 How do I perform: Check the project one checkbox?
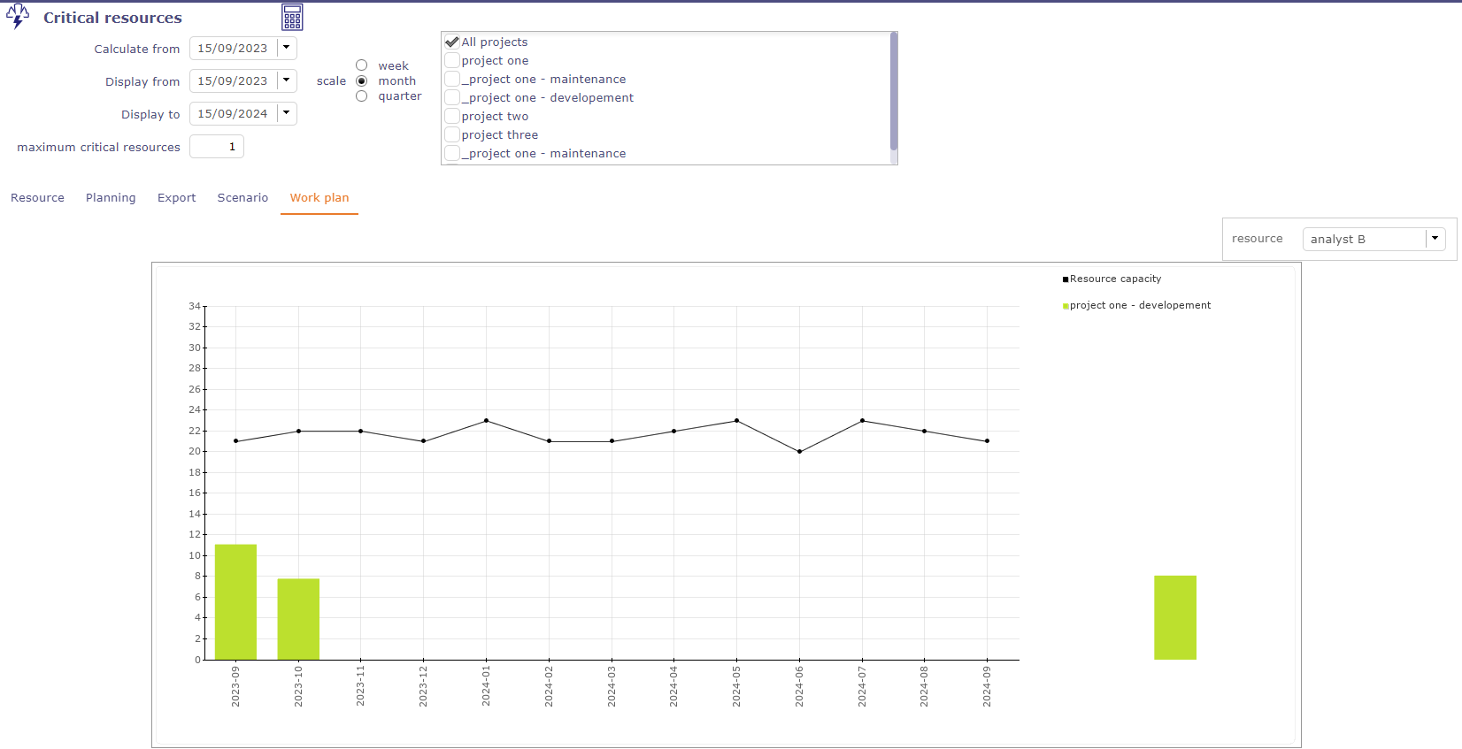452,60
